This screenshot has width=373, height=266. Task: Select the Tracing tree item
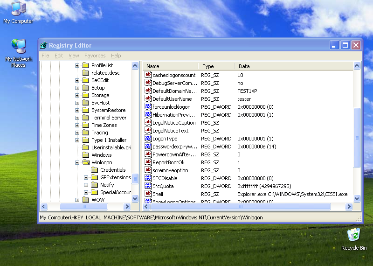click(x=100, y=133)
